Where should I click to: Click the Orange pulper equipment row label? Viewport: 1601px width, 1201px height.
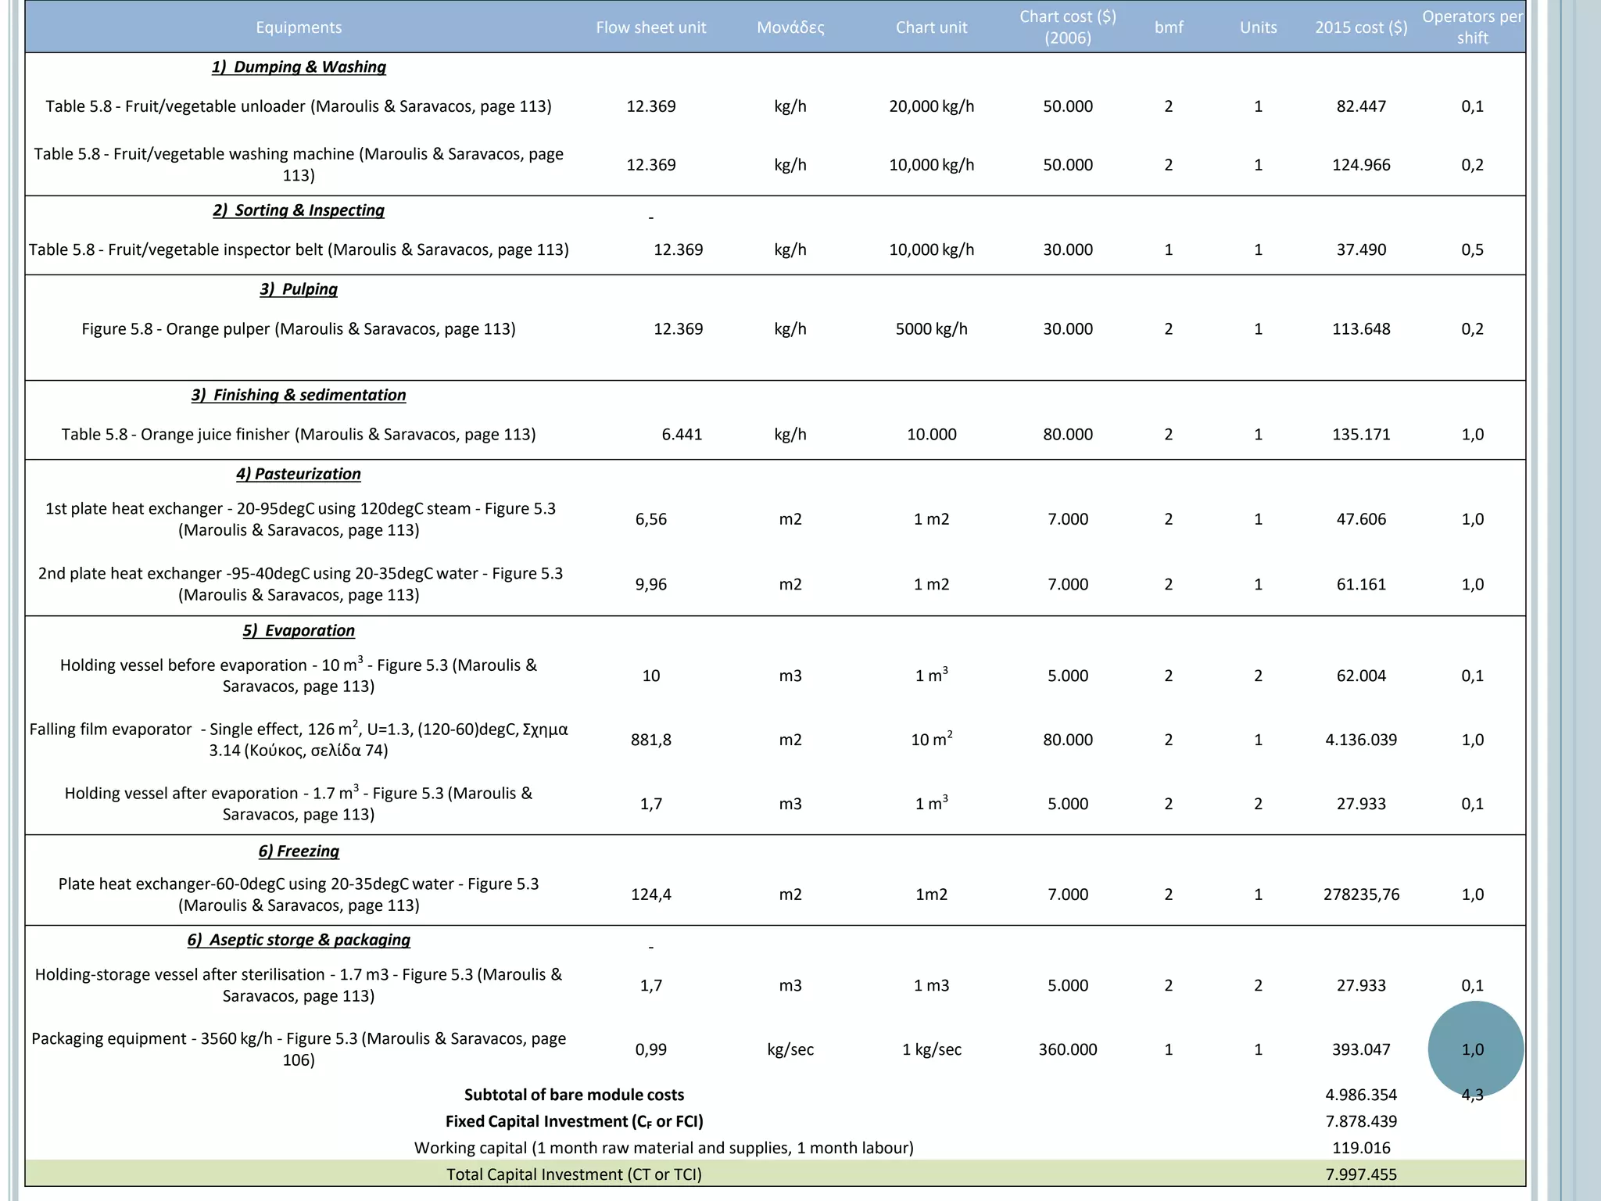299,329
